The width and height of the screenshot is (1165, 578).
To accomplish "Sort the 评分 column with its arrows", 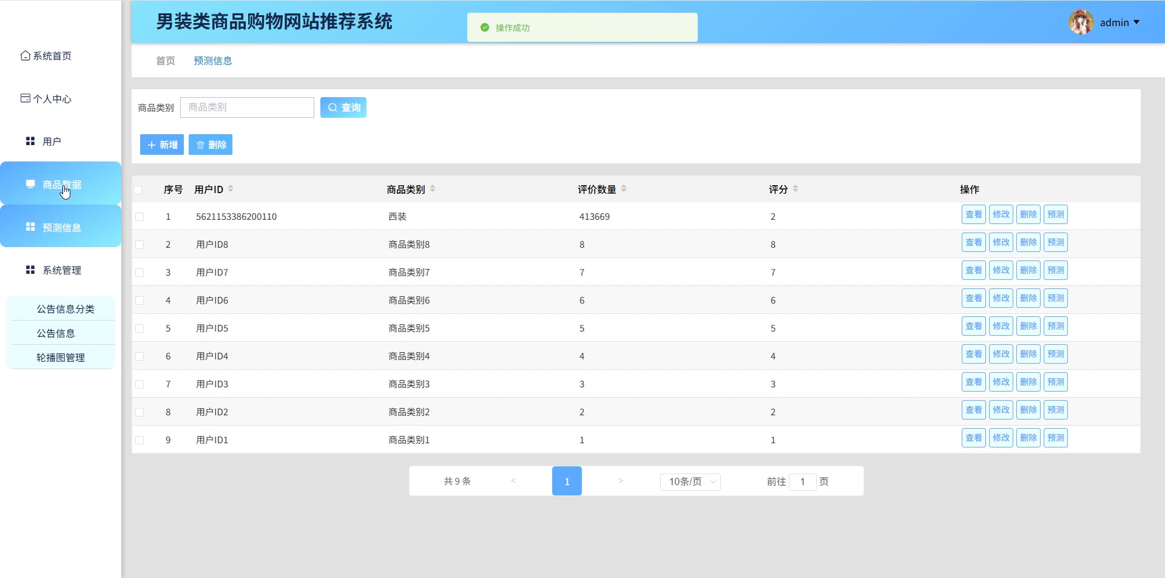I will (x=795, y=189).
